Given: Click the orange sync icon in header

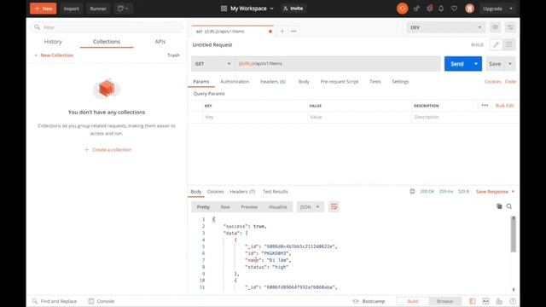Looking at the screenshot, I should point(402,9).
